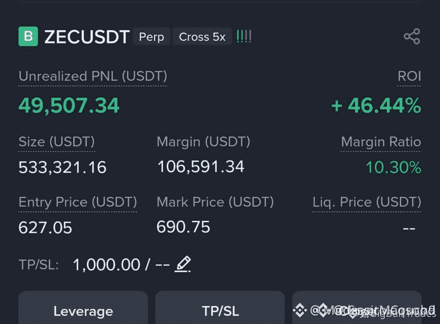Click the Cross 5x margin mode tag

pyautogui.click(x=202, y=37)
